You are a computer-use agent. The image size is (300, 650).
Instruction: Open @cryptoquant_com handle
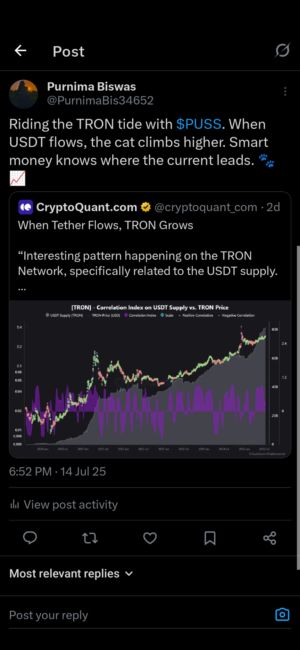[x=206, y=207]
